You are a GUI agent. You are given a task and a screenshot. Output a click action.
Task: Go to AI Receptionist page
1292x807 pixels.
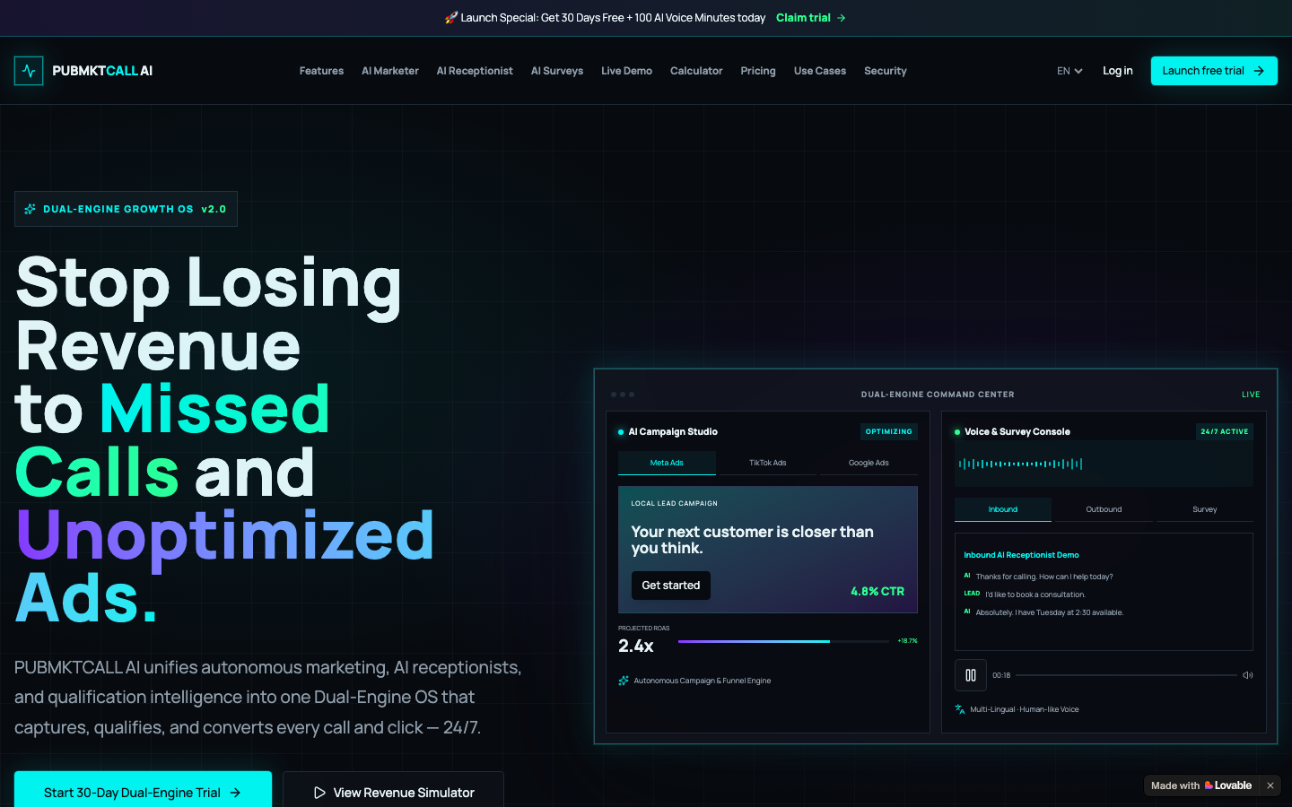click(475, 71)
